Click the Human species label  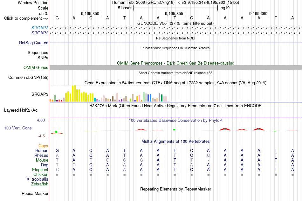coord(42,150)
